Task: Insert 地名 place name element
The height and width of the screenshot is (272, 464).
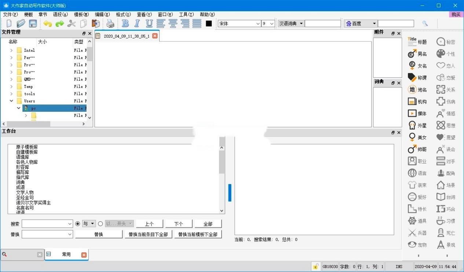Action: coord(417,89)
